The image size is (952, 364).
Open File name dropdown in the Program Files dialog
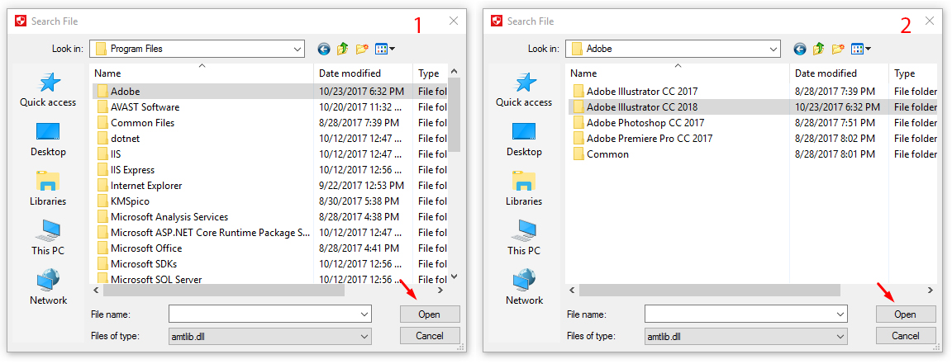click(364, 314)
